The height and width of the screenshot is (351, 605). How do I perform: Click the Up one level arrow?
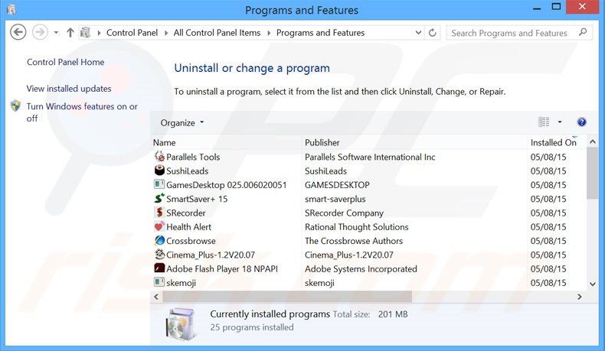tap(70, 33)
